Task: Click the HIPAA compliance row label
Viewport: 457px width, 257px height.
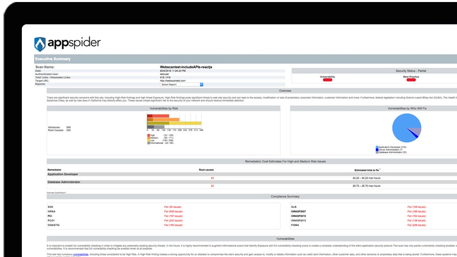Action: pos(51,211)
